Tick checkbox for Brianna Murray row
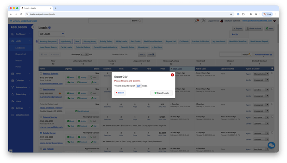Screen dimensions: 287x163 tap(272, 116)
